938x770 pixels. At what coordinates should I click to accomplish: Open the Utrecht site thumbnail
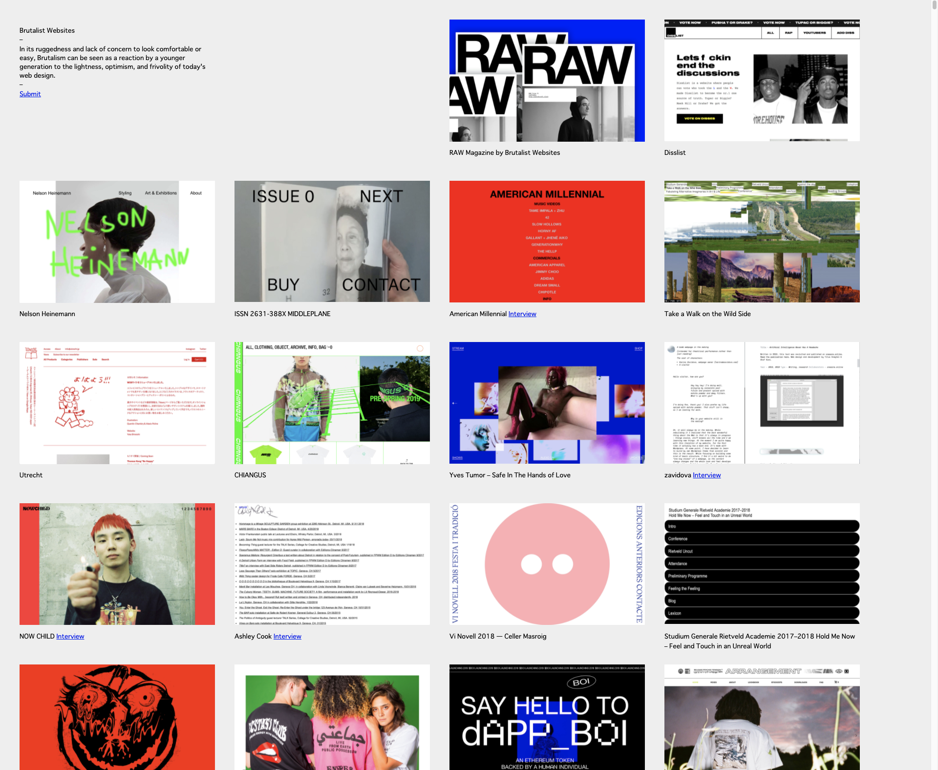117,403
